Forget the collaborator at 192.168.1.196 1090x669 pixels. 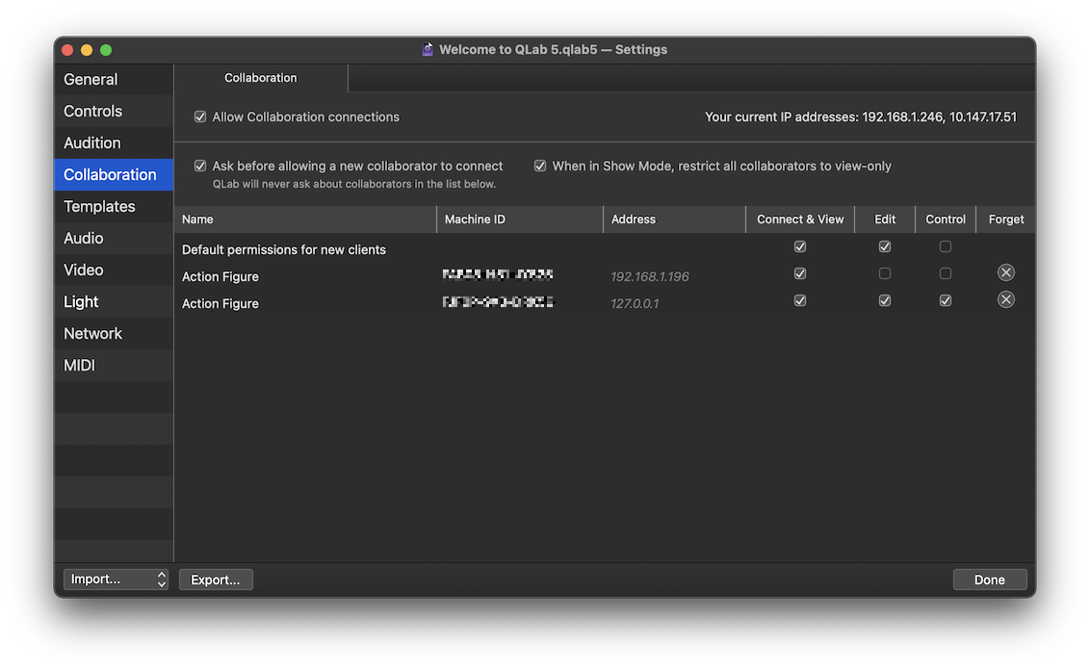coord(1005,272)
